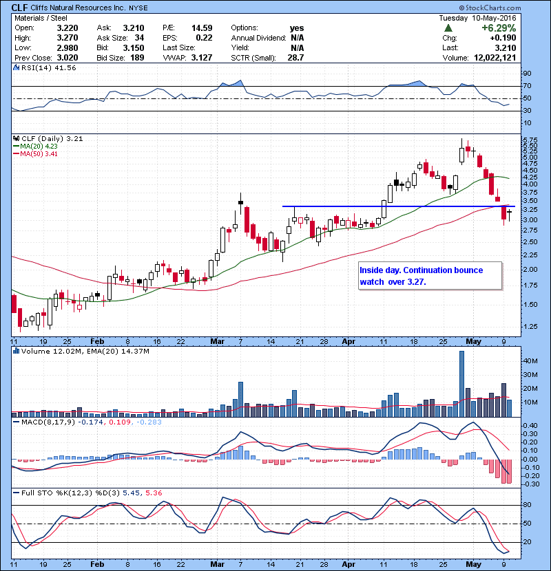This screenshot has width=551, height=571.
Task: Click the SCTR (Small) value 28.7
Action: click(x=295, y=58)
